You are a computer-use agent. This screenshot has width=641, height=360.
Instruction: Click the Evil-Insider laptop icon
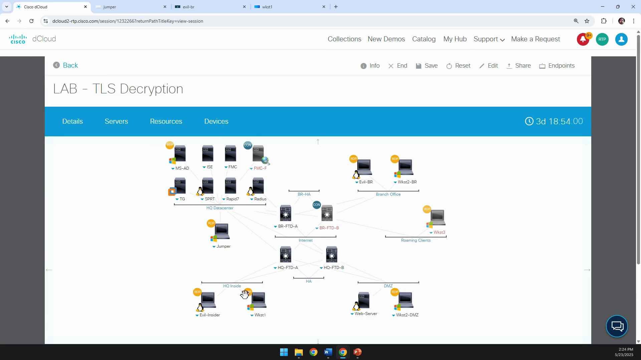click(x=208, y=300)
